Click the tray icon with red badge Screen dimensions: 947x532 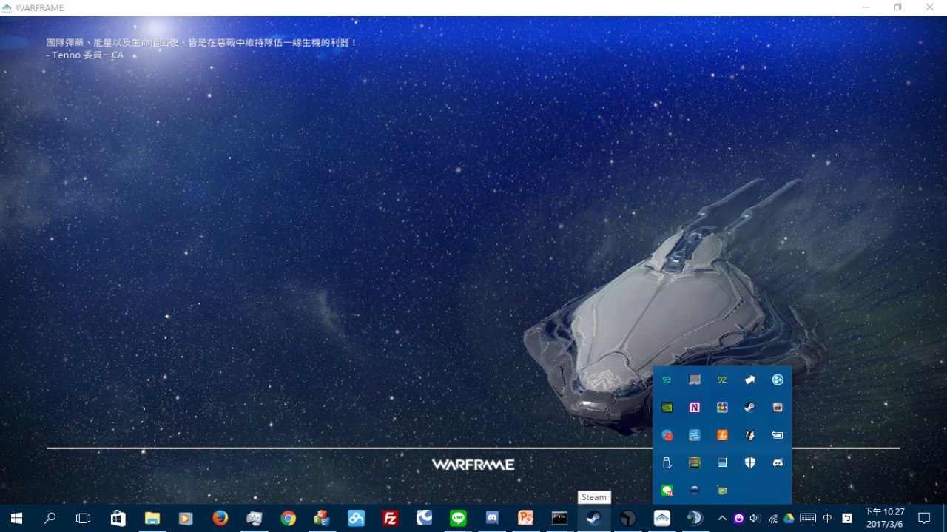[667, 435]
